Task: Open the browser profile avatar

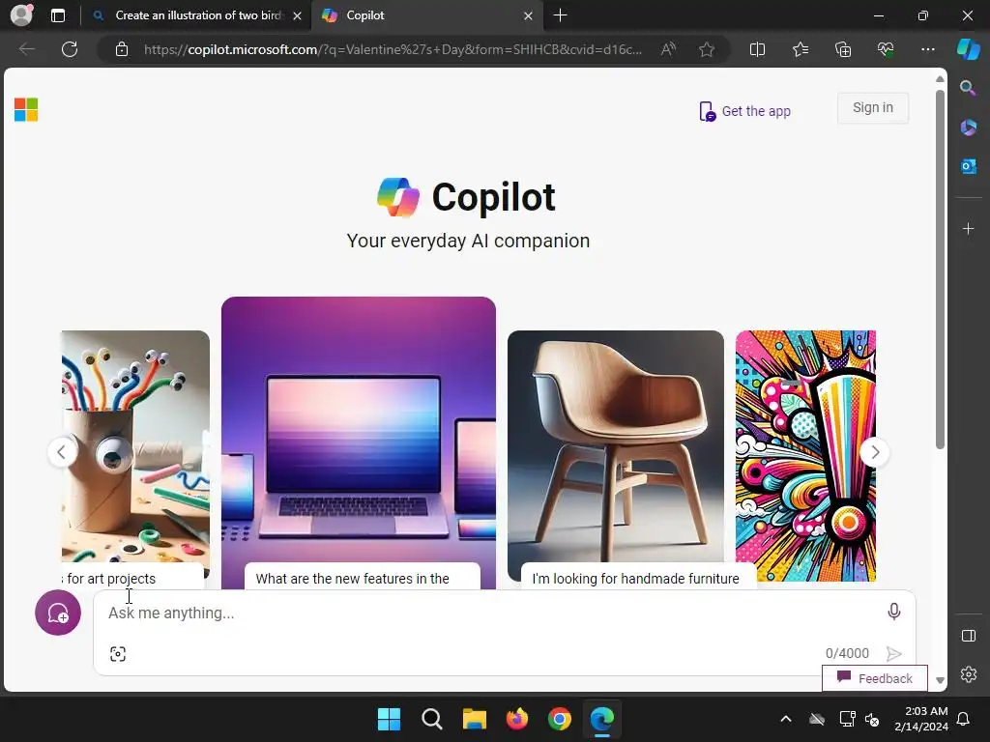Action: click(21, 15)
